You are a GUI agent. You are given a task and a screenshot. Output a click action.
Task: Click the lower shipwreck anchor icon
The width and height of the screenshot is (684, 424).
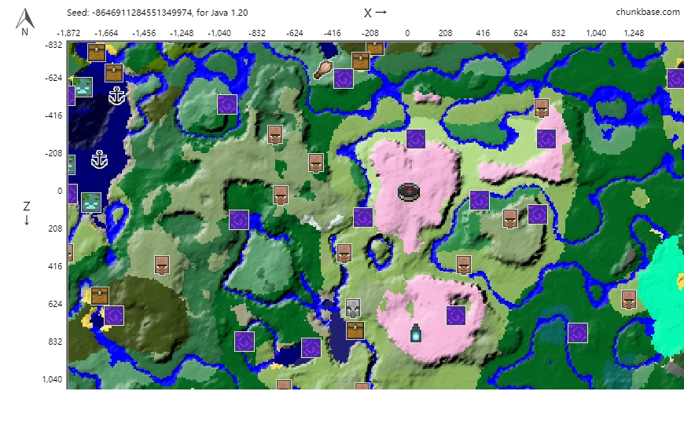tap(100, 159)
